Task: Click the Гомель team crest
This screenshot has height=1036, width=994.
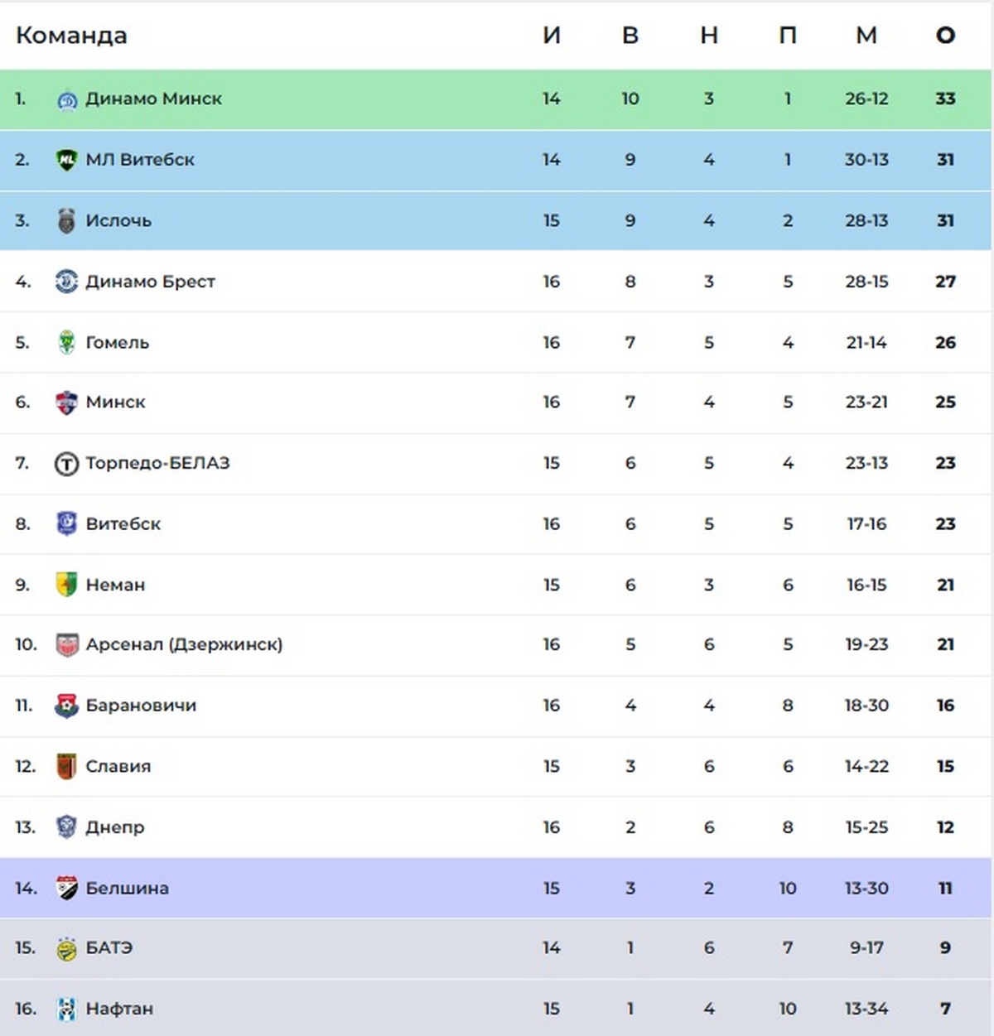Action: (66, 342)
